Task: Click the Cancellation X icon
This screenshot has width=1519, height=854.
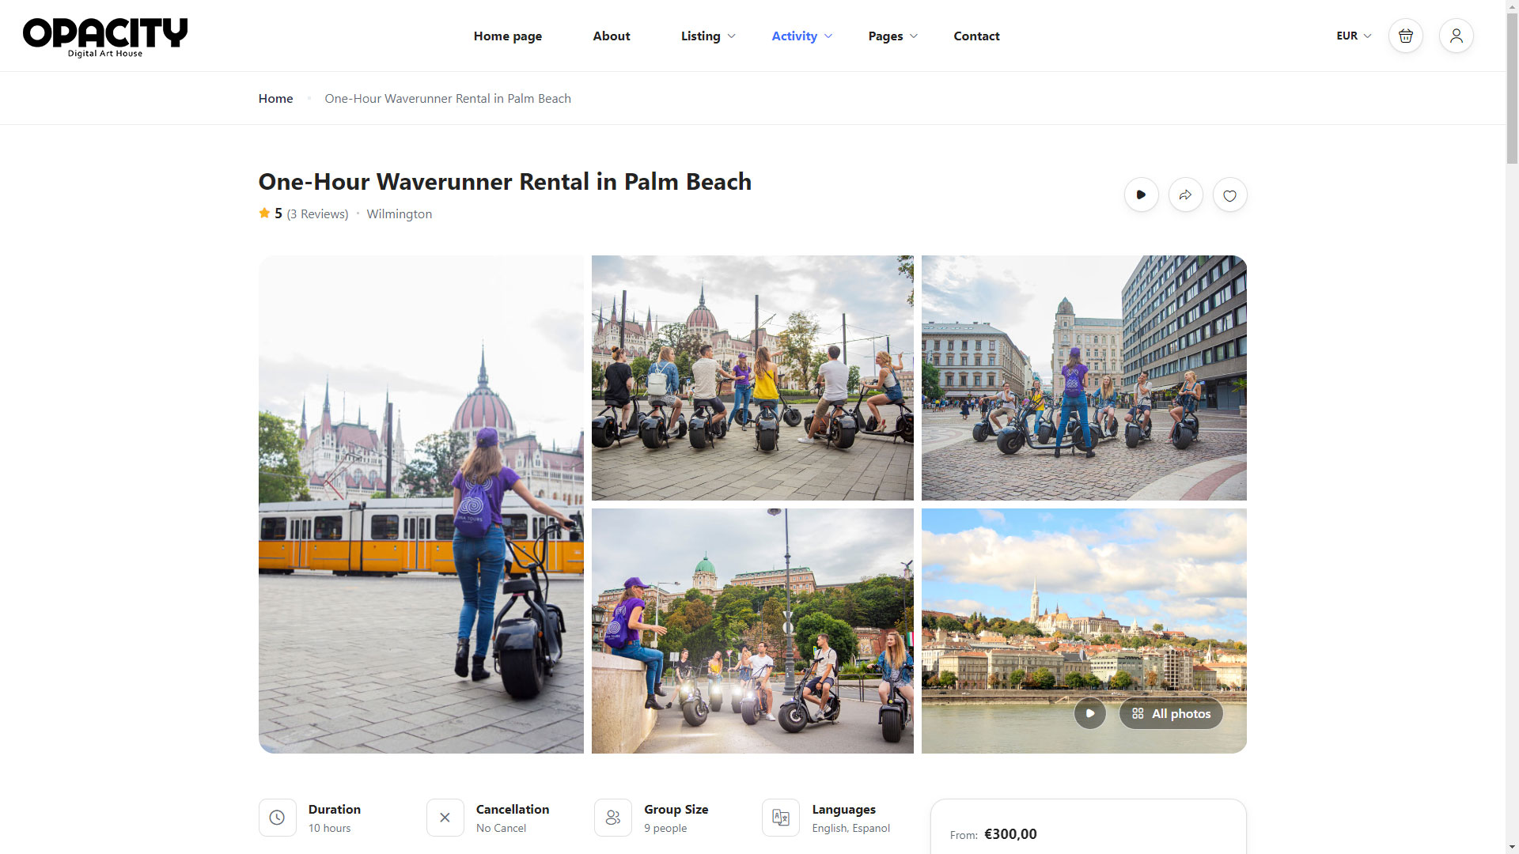Action: click(x=445, y=818)
